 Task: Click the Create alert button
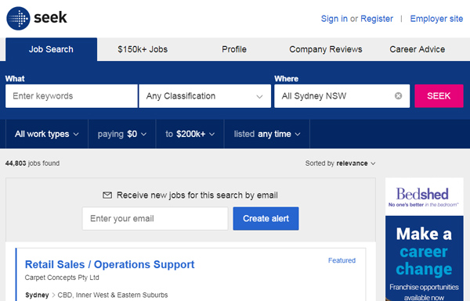tap(266, 218)
